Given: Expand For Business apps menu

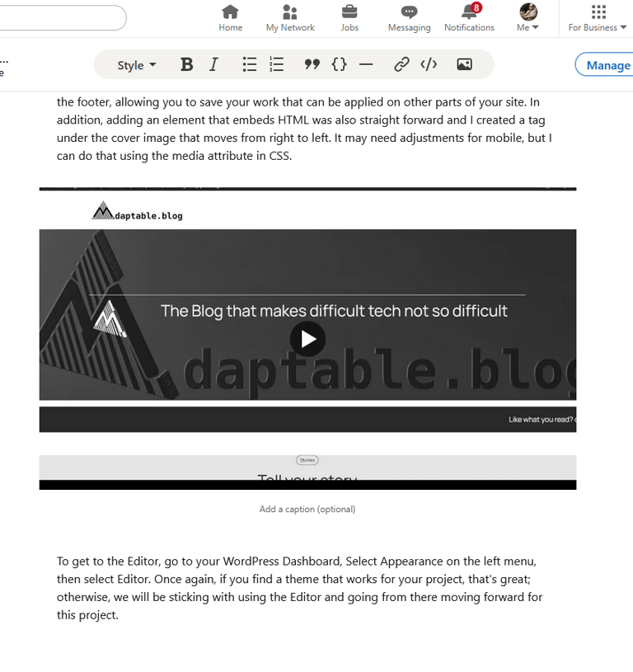Looking at the screenshot, I should click(598, 18).
